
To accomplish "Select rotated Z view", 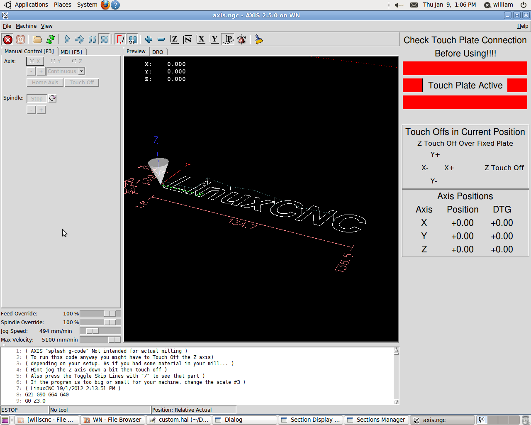I will click(x=188, y=39).
